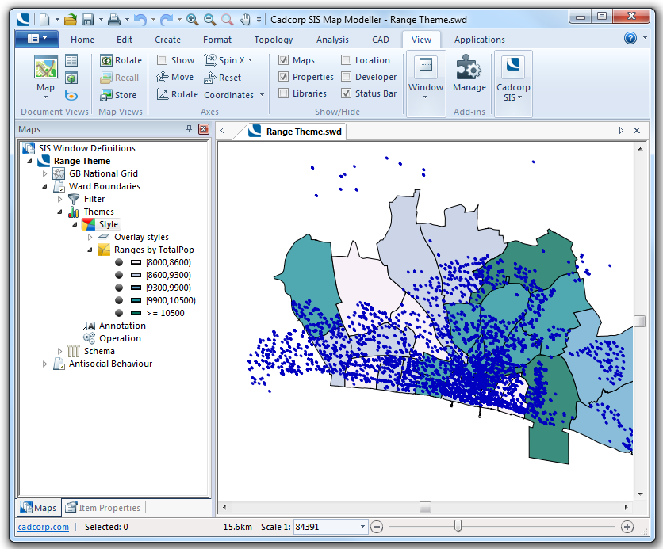Select the Pan hand tool
Viewport: 663px width, 549px height.
pos(245,18)
